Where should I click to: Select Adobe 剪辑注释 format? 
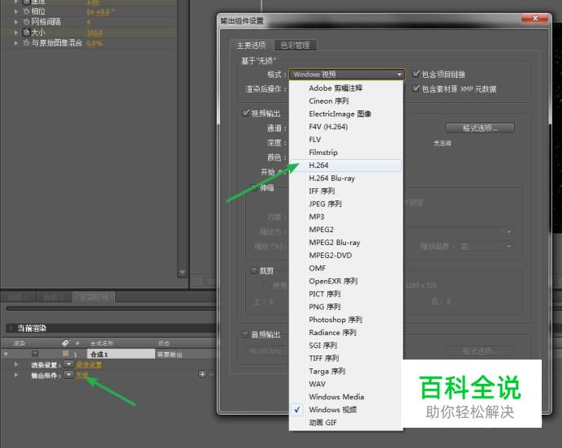pyautogui.click(x=346, y=88)
